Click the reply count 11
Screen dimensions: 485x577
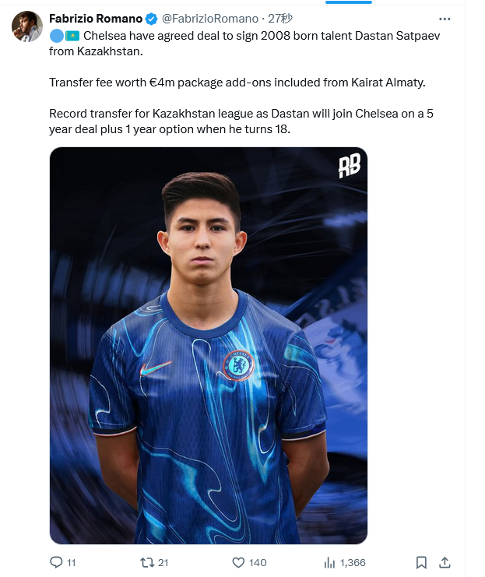coord(72,563)
